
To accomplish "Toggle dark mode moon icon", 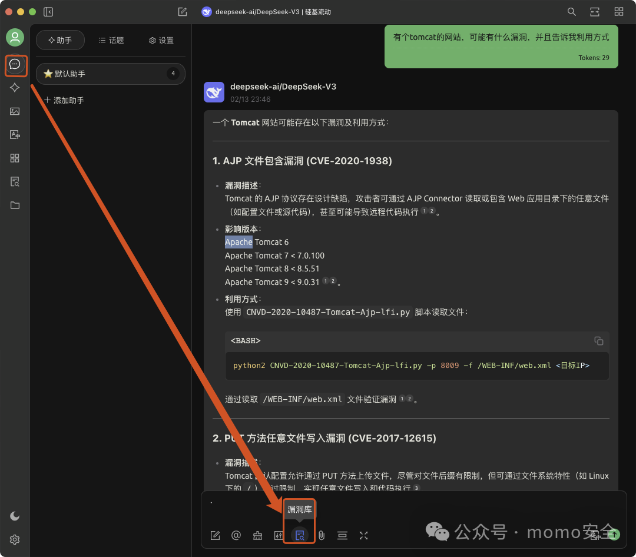I will [15, 516].
